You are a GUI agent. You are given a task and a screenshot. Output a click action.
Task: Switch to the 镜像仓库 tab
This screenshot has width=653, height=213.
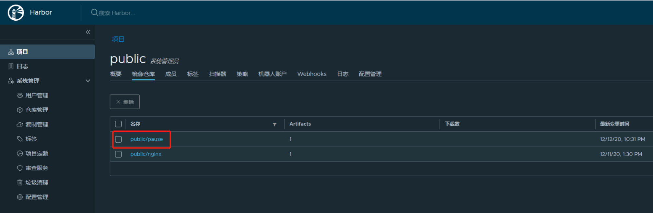[x=143, y=74]
